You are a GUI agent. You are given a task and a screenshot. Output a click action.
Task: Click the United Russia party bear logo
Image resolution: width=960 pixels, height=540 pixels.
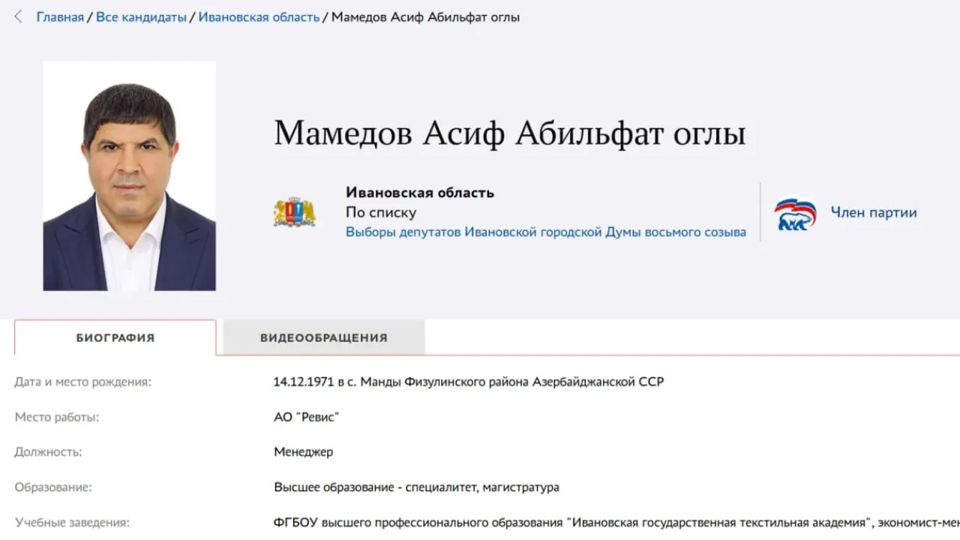pos(795,213)
